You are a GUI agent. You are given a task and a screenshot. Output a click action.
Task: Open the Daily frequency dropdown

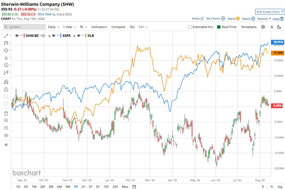pyautogui.click(x=54, y=27)
